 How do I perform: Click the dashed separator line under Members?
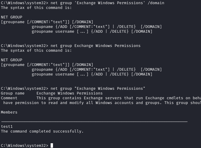(94, 122)
